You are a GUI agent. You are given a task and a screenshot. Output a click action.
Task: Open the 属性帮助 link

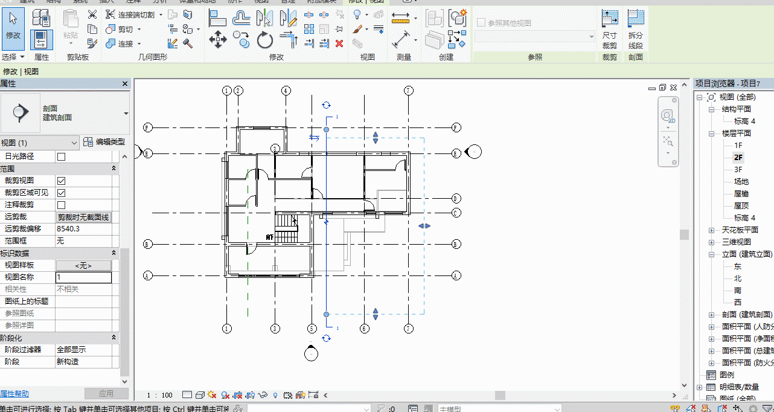14,394
